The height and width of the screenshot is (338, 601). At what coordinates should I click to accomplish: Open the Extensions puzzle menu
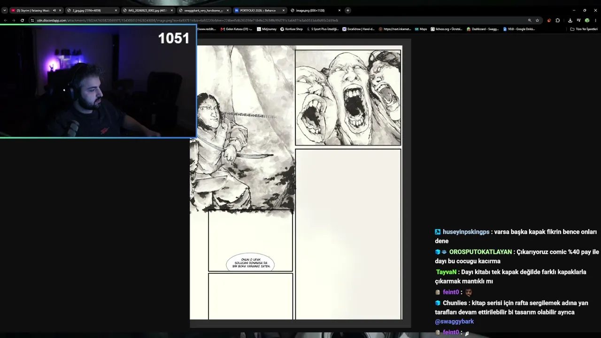(558, 20)
